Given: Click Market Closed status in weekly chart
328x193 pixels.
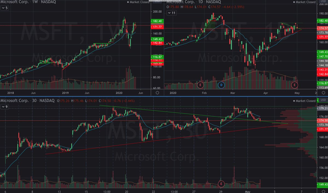Looking at the screenshot, I should [138, 2].
